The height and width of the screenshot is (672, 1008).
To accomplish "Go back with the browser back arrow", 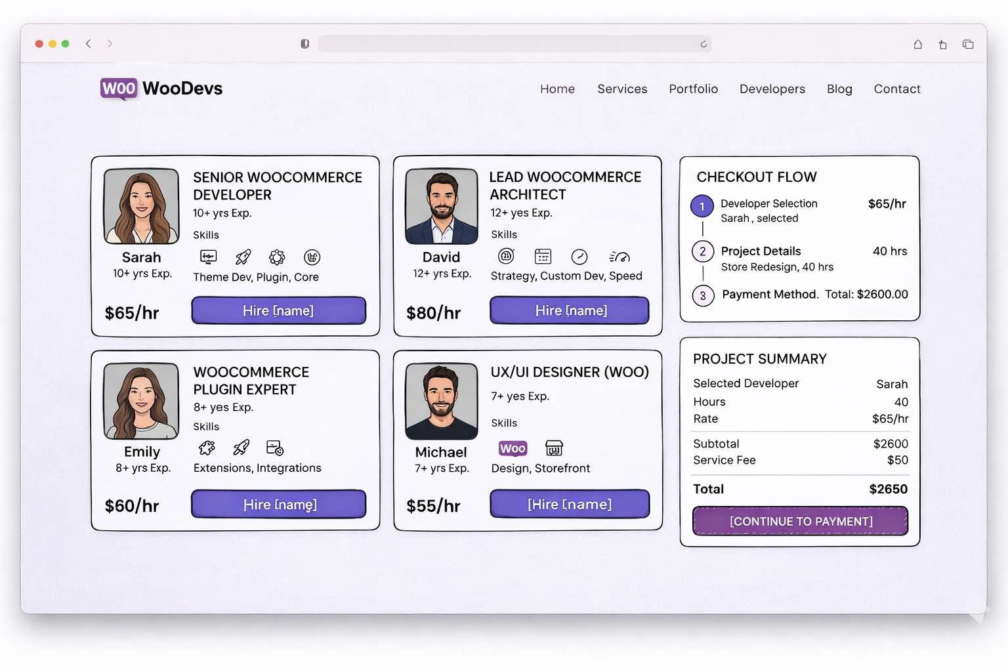I will [89, 44].
